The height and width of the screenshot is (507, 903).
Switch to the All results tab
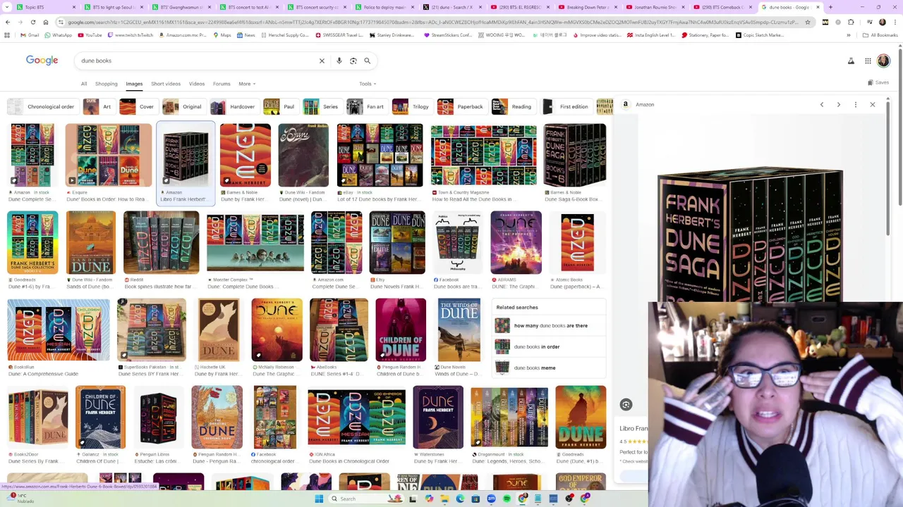tap(84, 84)
